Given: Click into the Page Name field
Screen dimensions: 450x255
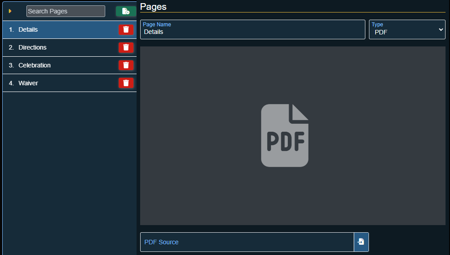Looking at the screenshot, I should point(253,32).
